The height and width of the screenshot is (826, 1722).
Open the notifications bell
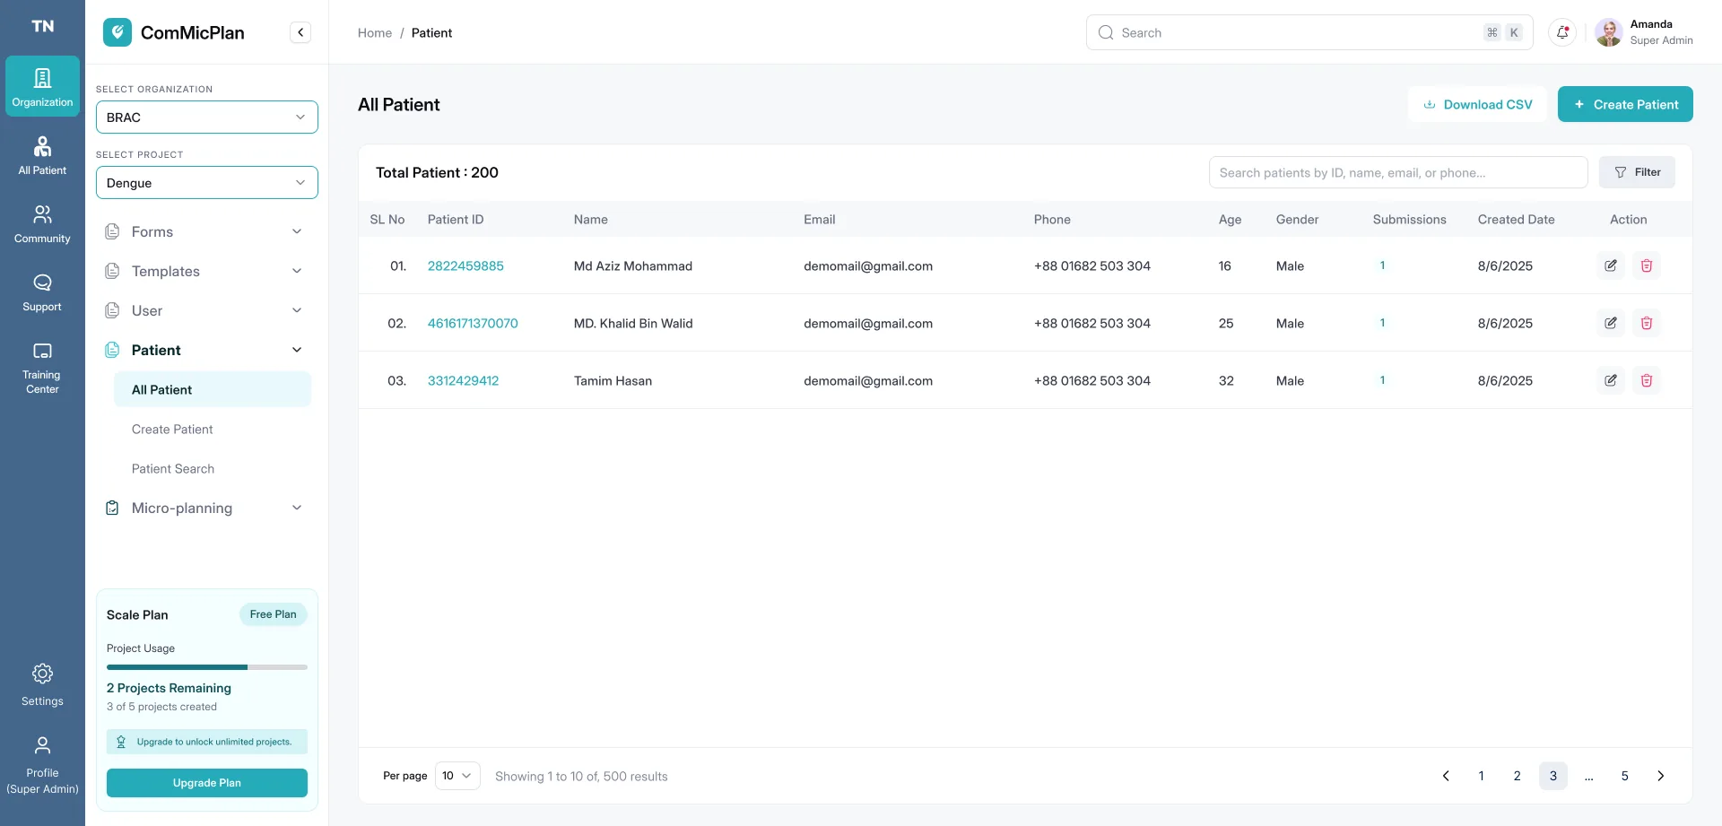pos(1562,32)
